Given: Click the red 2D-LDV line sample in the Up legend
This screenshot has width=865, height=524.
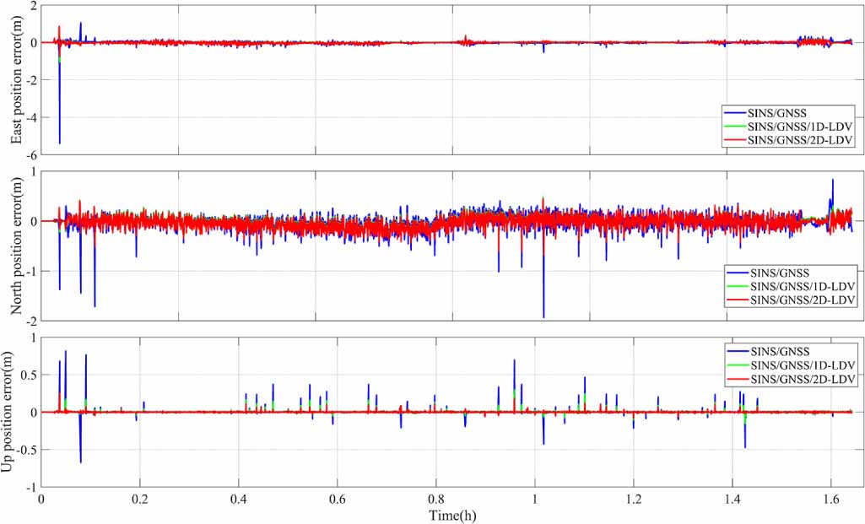Looking at the screenshot, I should click(x=737, y=381).
